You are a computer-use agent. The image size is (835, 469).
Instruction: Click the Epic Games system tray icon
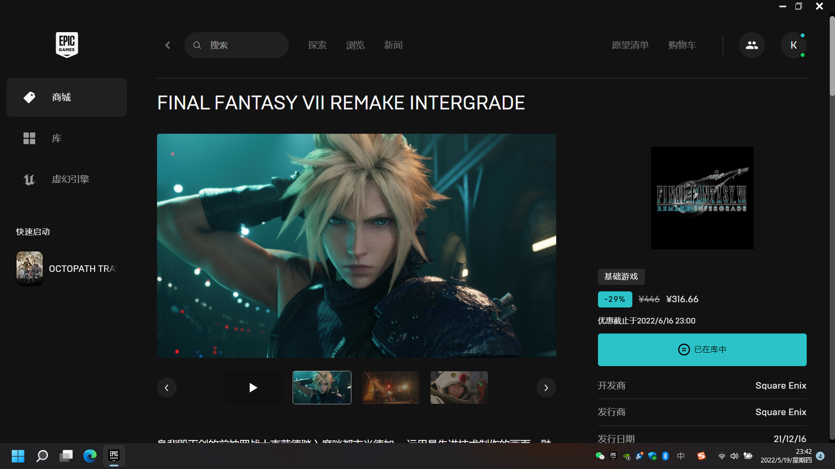point(613,456)
